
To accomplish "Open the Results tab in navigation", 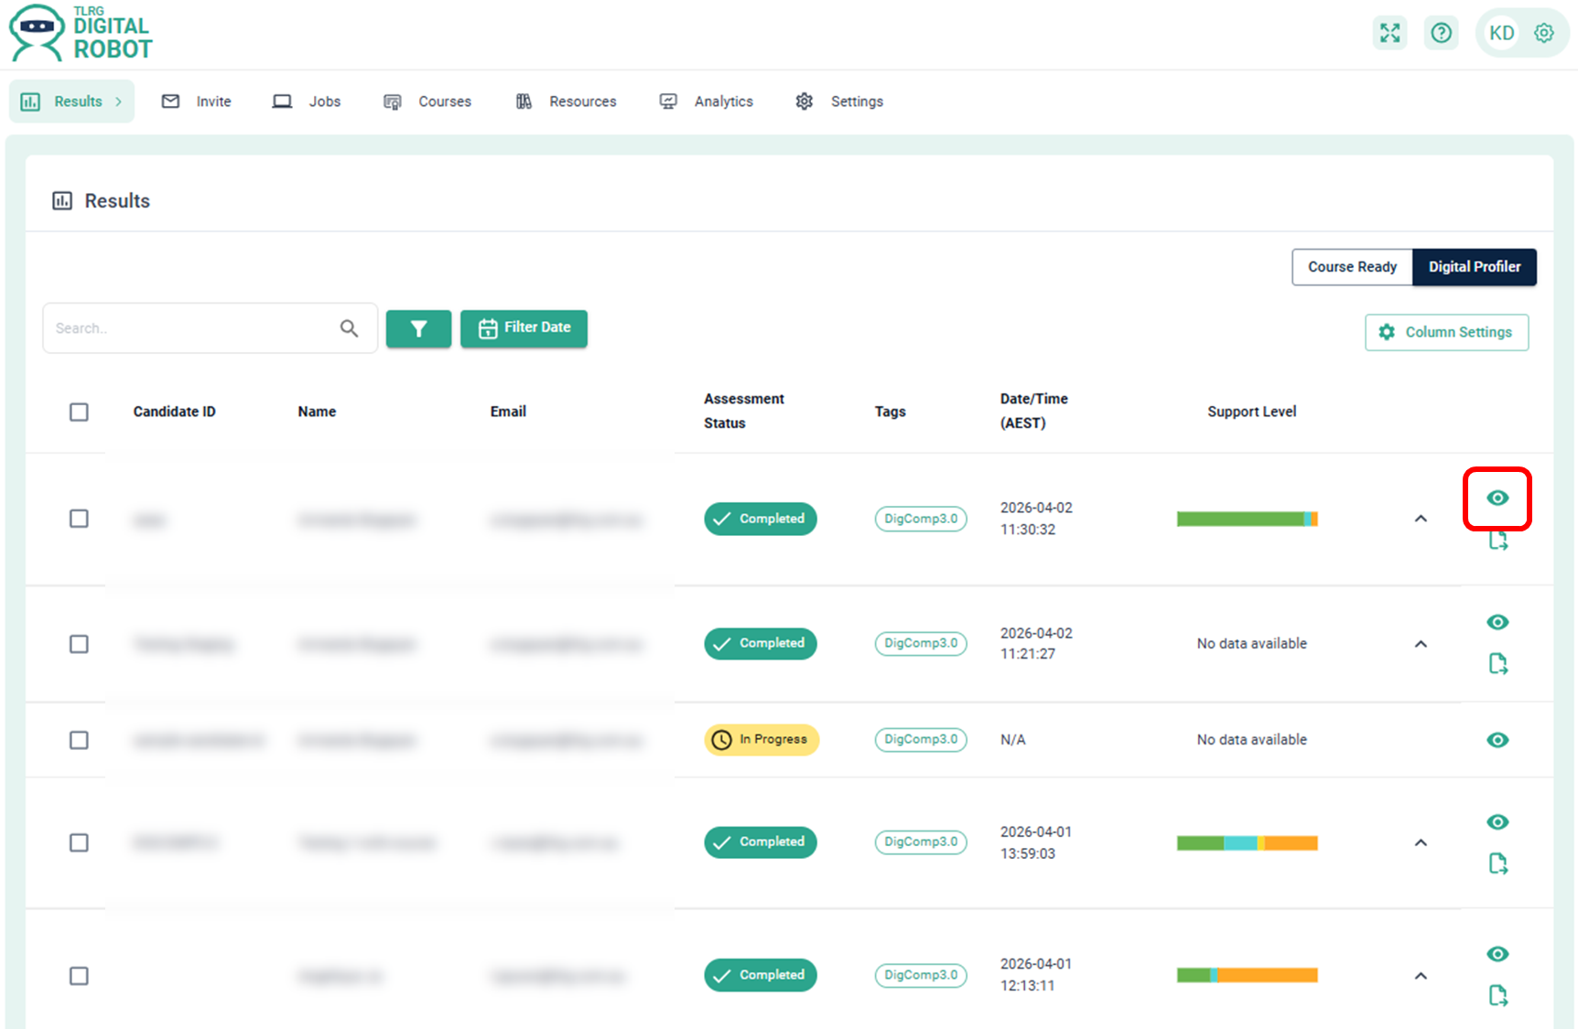I will pos(71,102).
